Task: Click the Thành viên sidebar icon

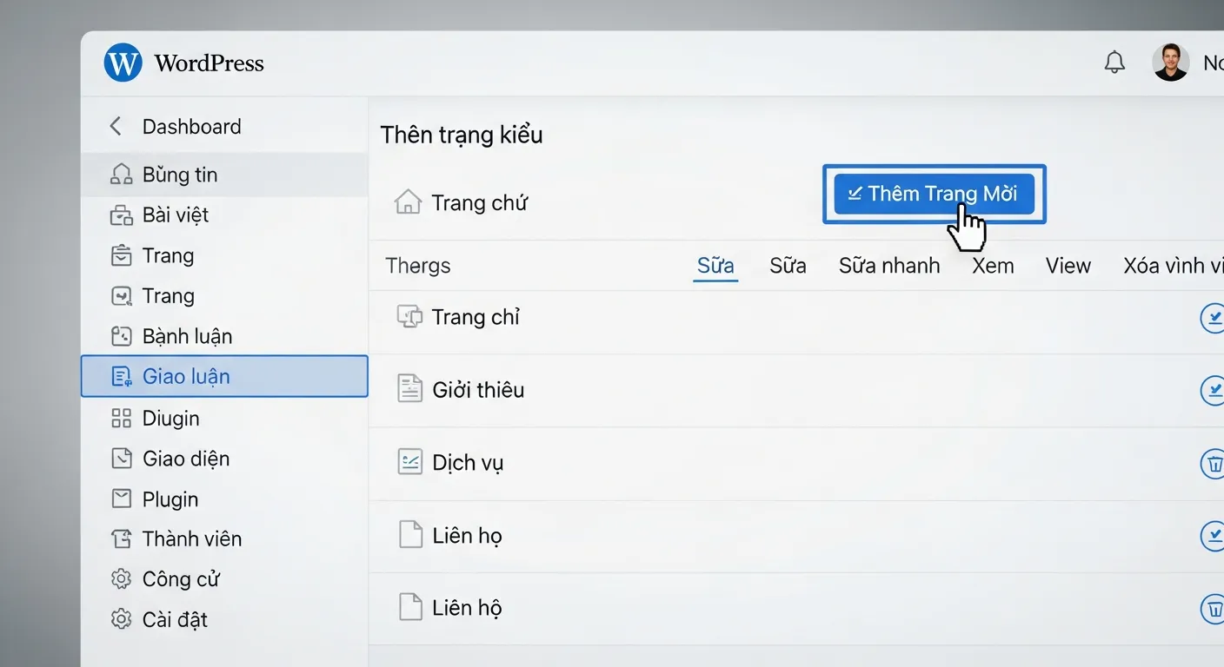Action: (x=122, y=538)
